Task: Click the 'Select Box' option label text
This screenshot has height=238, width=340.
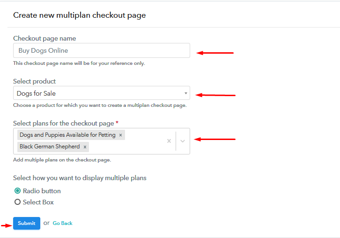Action: click(x=38, y=202)
